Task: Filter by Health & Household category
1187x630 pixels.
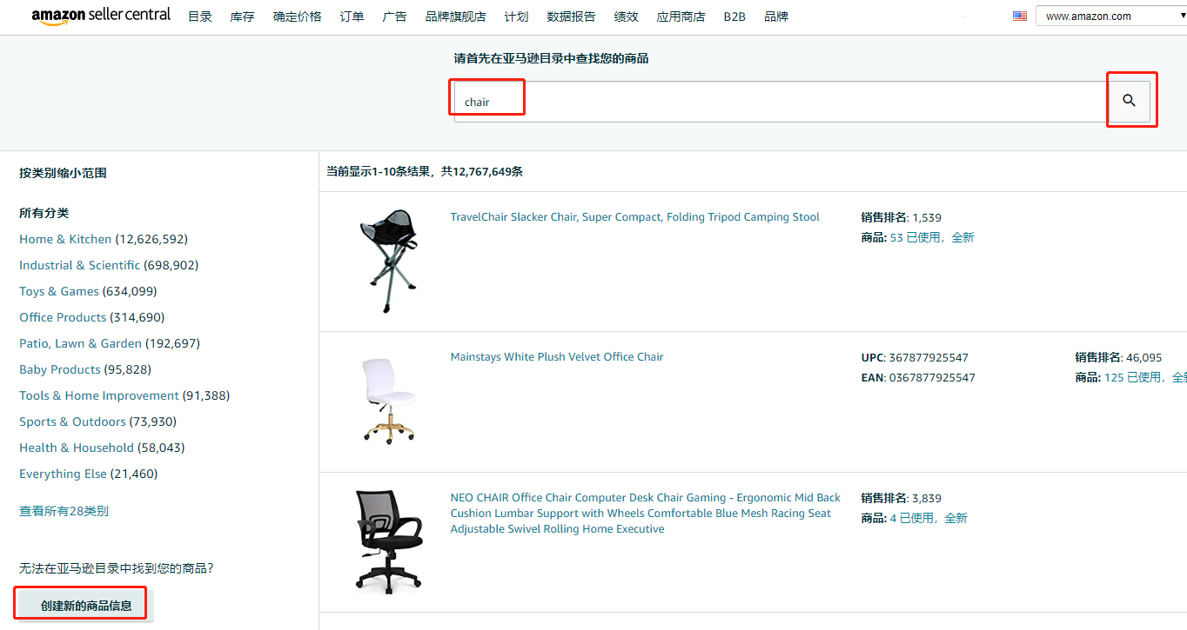Action: pyautogui.click(x=77, y=448)
